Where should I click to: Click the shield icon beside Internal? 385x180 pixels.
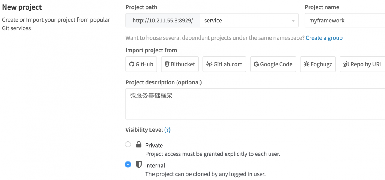(139, 165)
